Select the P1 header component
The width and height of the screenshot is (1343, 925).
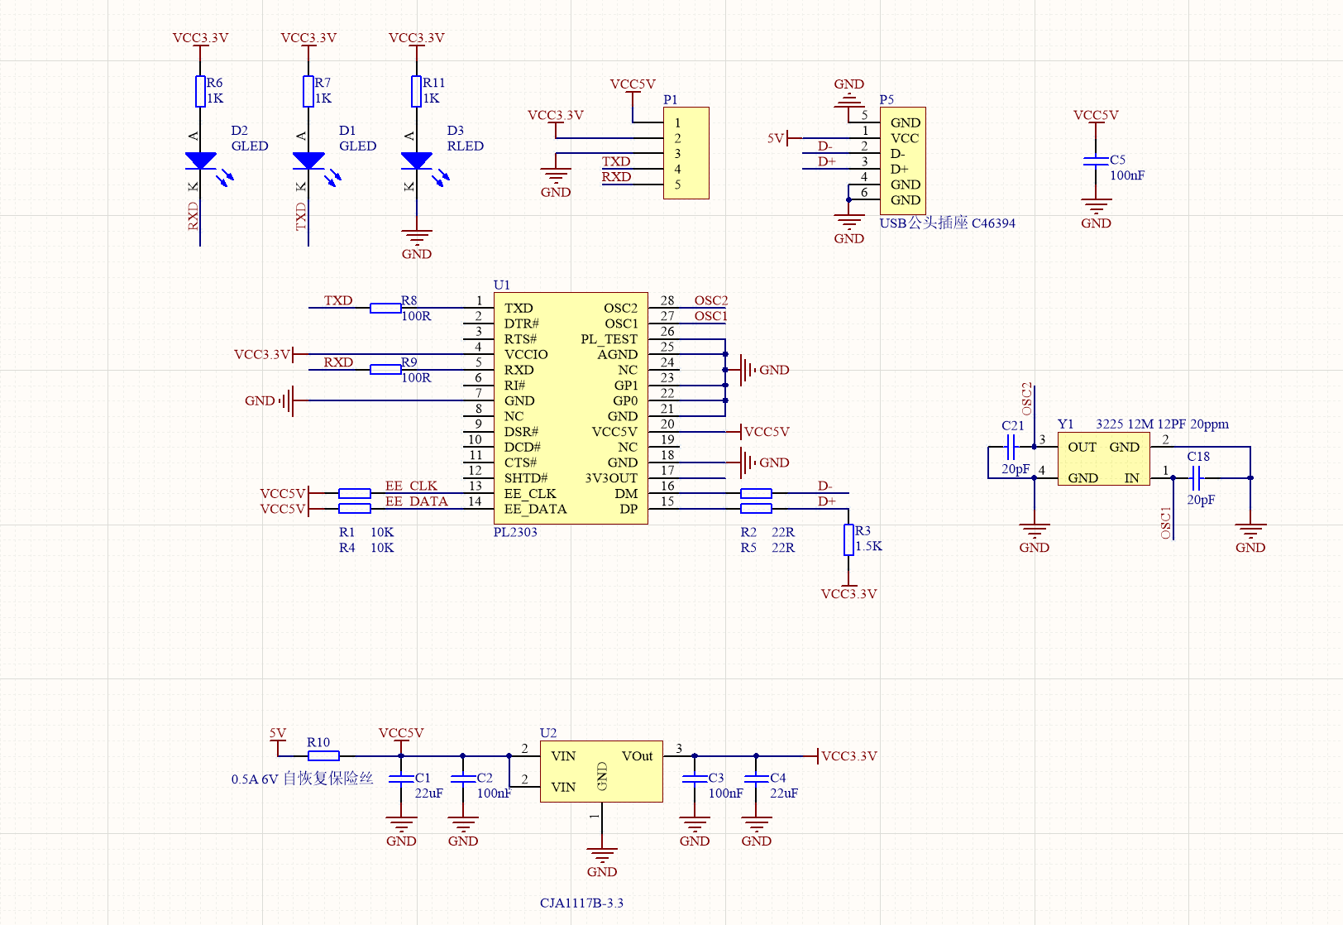point(686,153)
